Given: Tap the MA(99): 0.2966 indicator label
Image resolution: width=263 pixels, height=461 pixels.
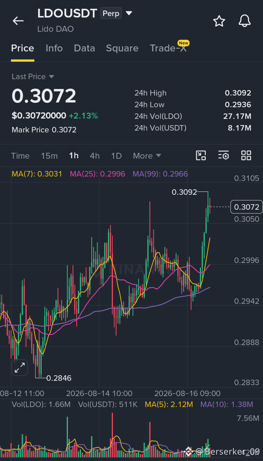Looking at the screenshot, I should 160,174.
